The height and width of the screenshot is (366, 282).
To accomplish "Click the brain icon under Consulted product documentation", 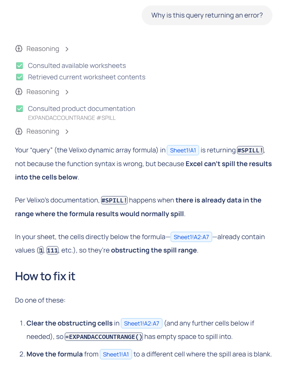I will (x=19, y=131).
